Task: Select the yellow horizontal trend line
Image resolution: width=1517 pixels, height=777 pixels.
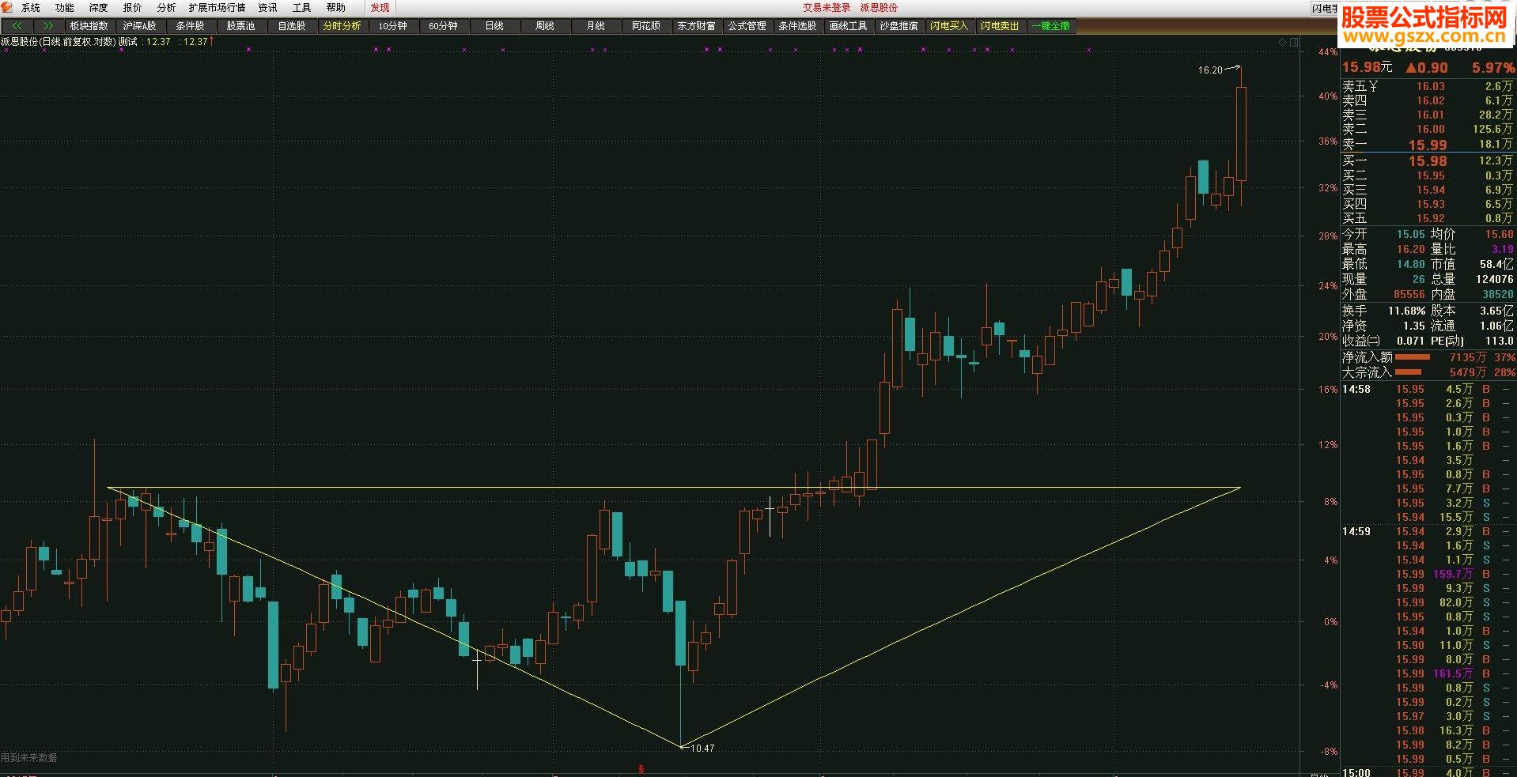Action: [672, 488]
